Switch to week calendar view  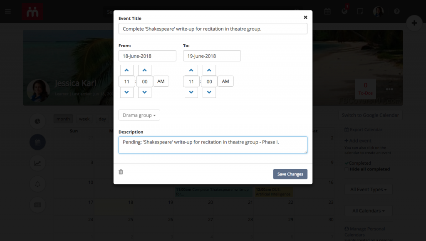[84, 119]
